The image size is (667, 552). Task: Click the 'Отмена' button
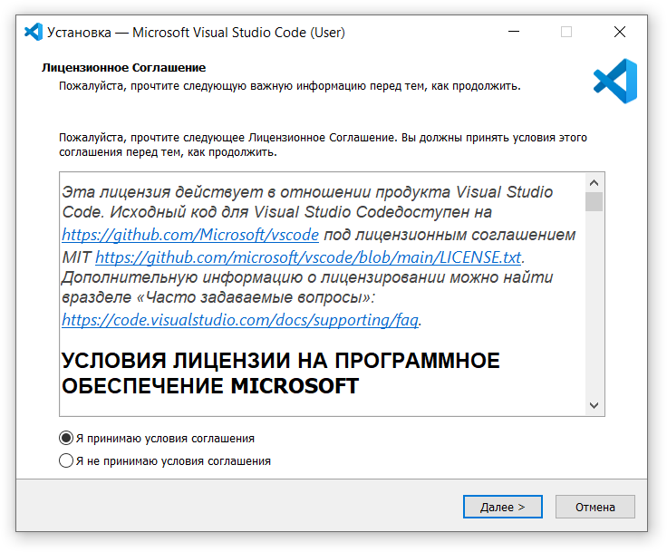pos(594,507)
